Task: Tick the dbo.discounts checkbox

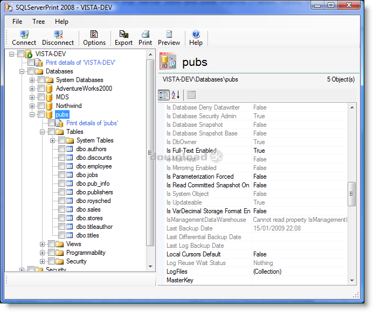Action: point(61,158)
